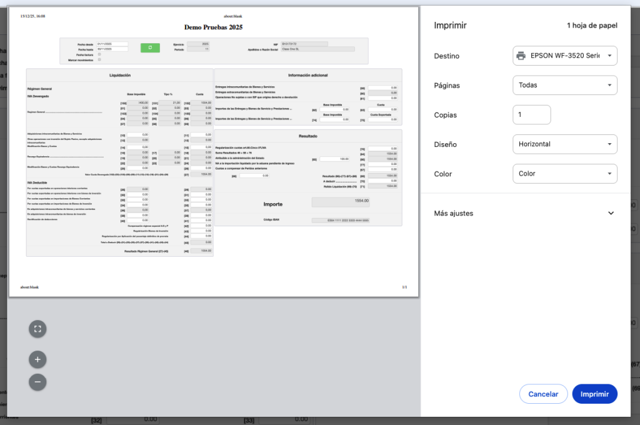Open the Destino printer dropdown
Screen dimensions: 640x425
[x=564, y=56]
